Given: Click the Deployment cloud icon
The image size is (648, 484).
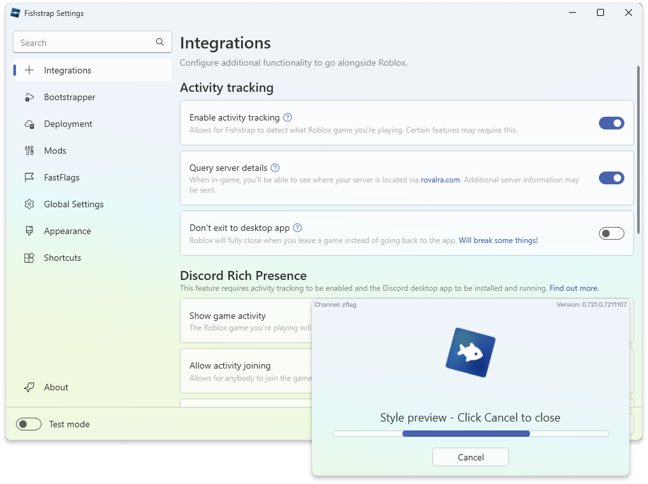Looking at the screenshot, I should click(x=29, y=124).
